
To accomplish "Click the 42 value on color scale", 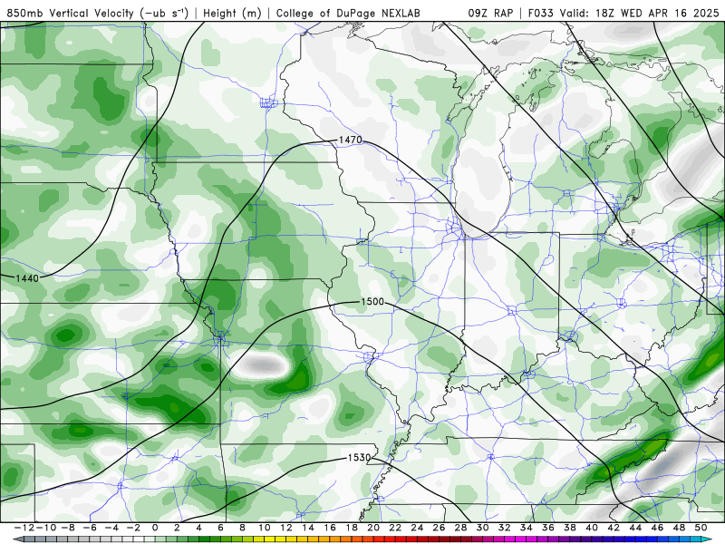I will click(614, 528).
